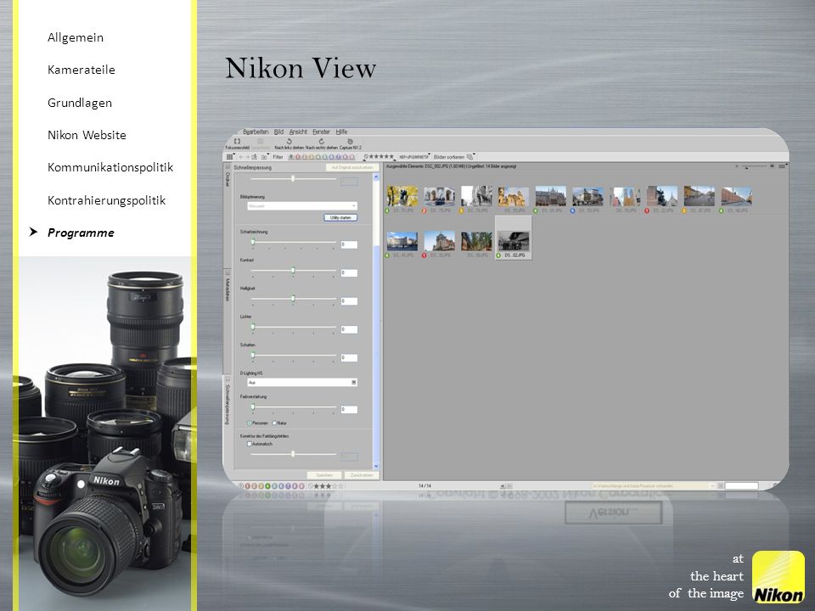
Task: Open the Fenster menu
Action: pos(321,132)
